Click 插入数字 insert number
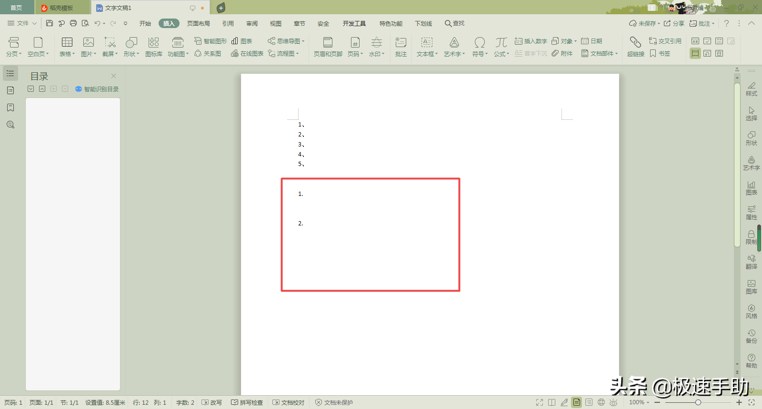 coord(531,41)
